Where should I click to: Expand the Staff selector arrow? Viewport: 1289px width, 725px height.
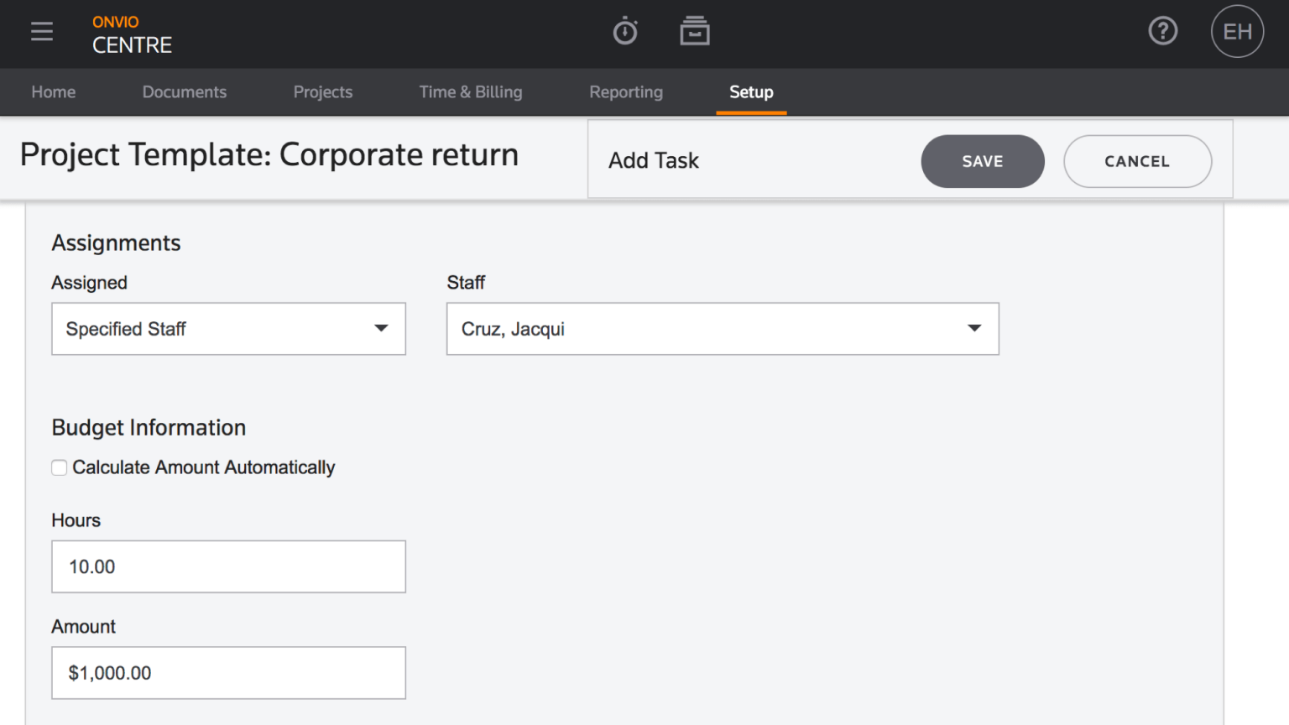tap(974, 329)
